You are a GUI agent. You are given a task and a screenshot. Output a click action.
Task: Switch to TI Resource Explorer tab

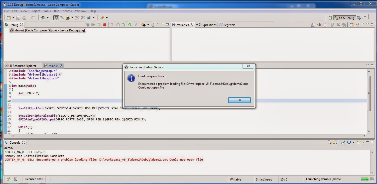(21, 66)
